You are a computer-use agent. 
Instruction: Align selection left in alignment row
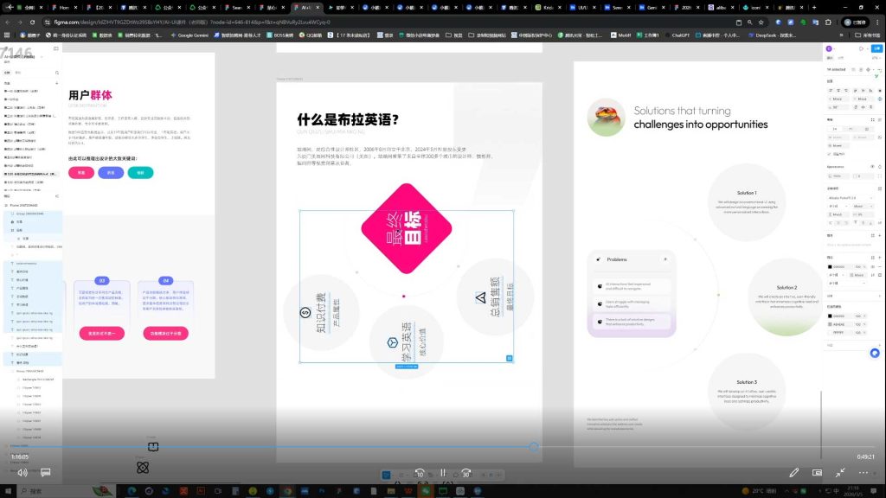(x=830, y=90)
